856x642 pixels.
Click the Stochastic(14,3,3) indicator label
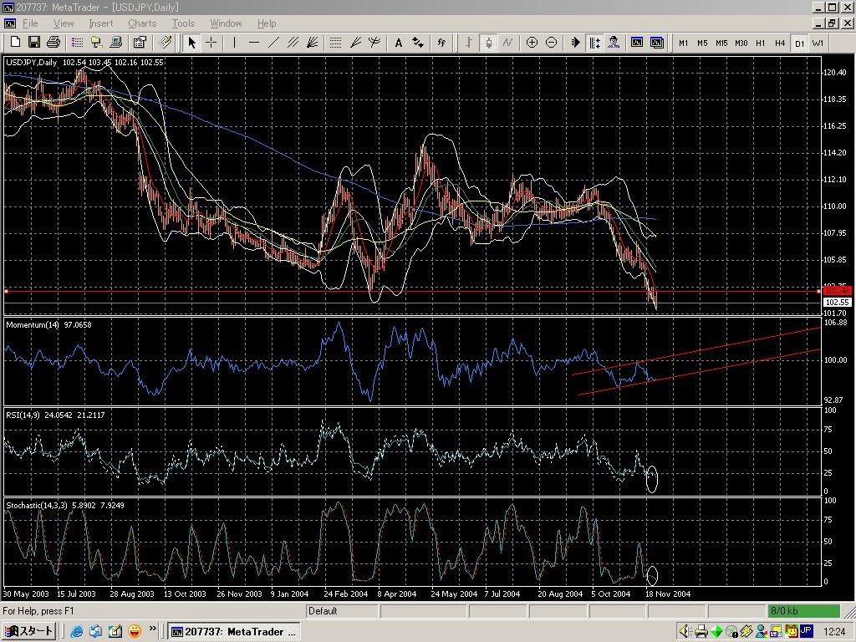[x=37, y=506]
